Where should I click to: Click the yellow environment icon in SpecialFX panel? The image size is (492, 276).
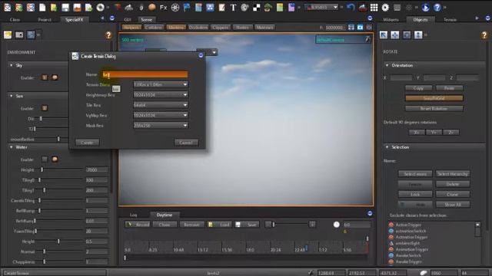tap(8, 34)
